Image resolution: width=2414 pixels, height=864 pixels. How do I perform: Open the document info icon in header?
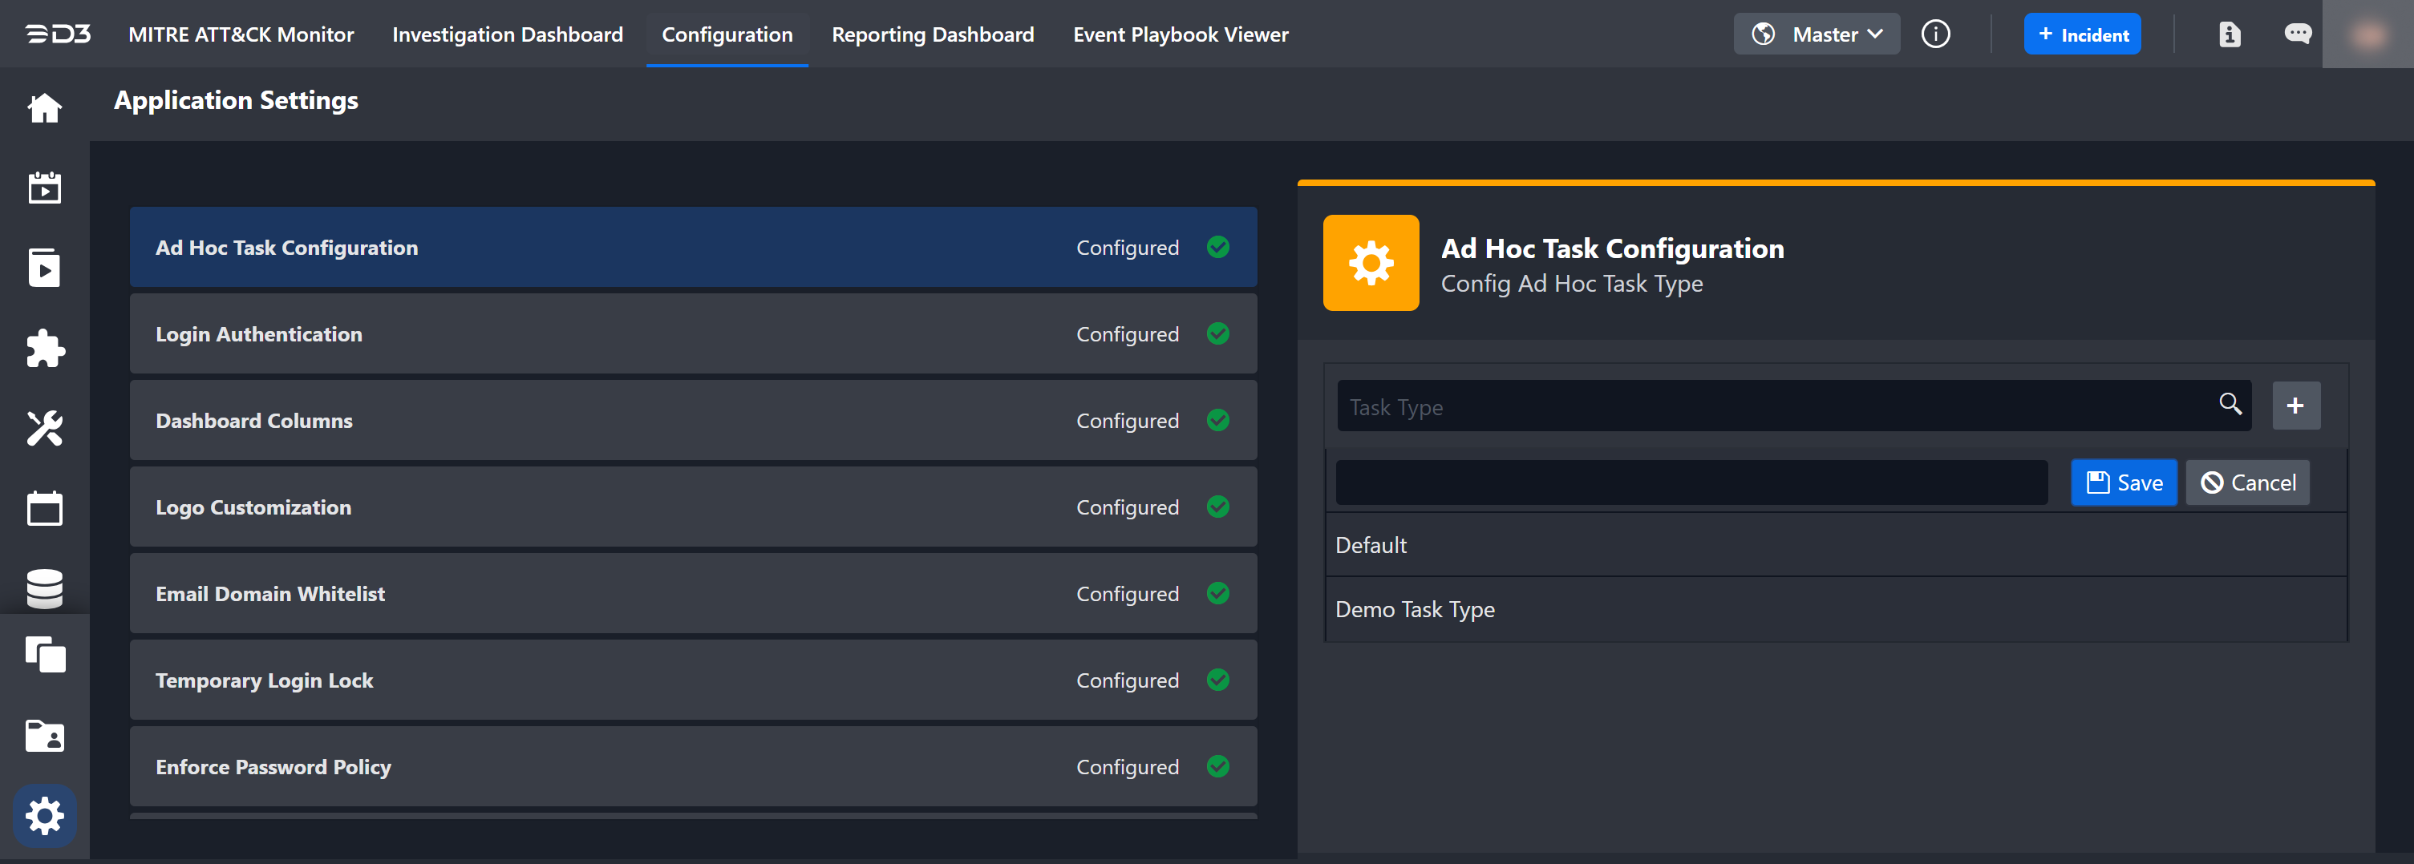point(2230,34)
